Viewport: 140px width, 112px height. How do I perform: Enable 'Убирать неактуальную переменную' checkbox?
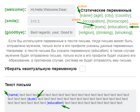click(x=82, y=69)
